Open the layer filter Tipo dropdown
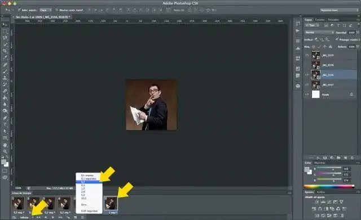 tap(311, 25)
